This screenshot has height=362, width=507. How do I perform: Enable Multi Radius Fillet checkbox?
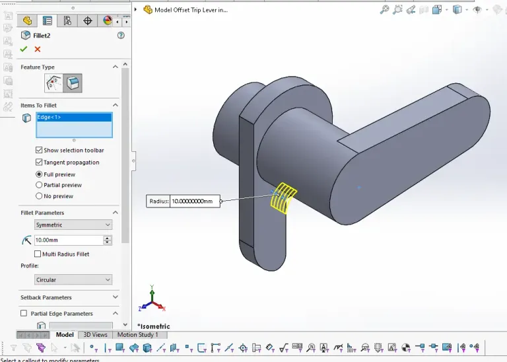pos(38,254)
